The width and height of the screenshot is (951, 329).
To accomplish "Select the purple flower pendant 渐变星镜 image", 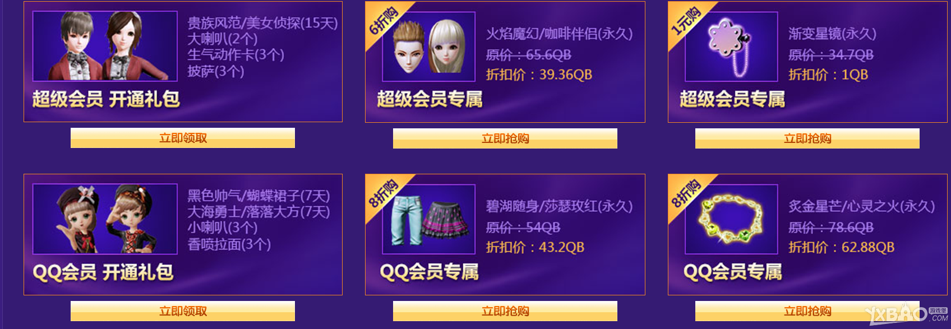I will tap(731, 47).
